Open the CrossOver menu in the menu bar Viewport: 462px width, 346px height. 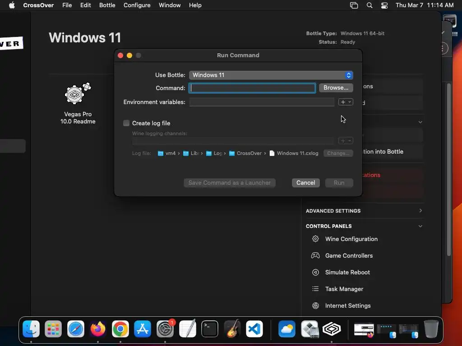[38, 5]
